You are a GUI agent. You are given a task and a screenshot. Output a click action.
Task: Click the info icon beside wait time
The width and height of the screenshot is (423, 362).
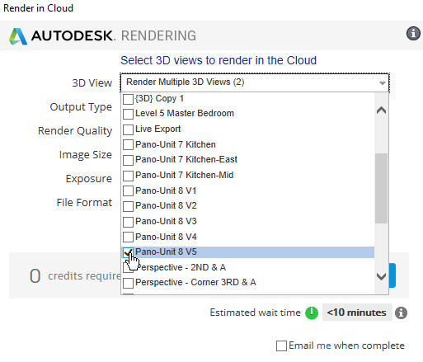coord(401,313)
